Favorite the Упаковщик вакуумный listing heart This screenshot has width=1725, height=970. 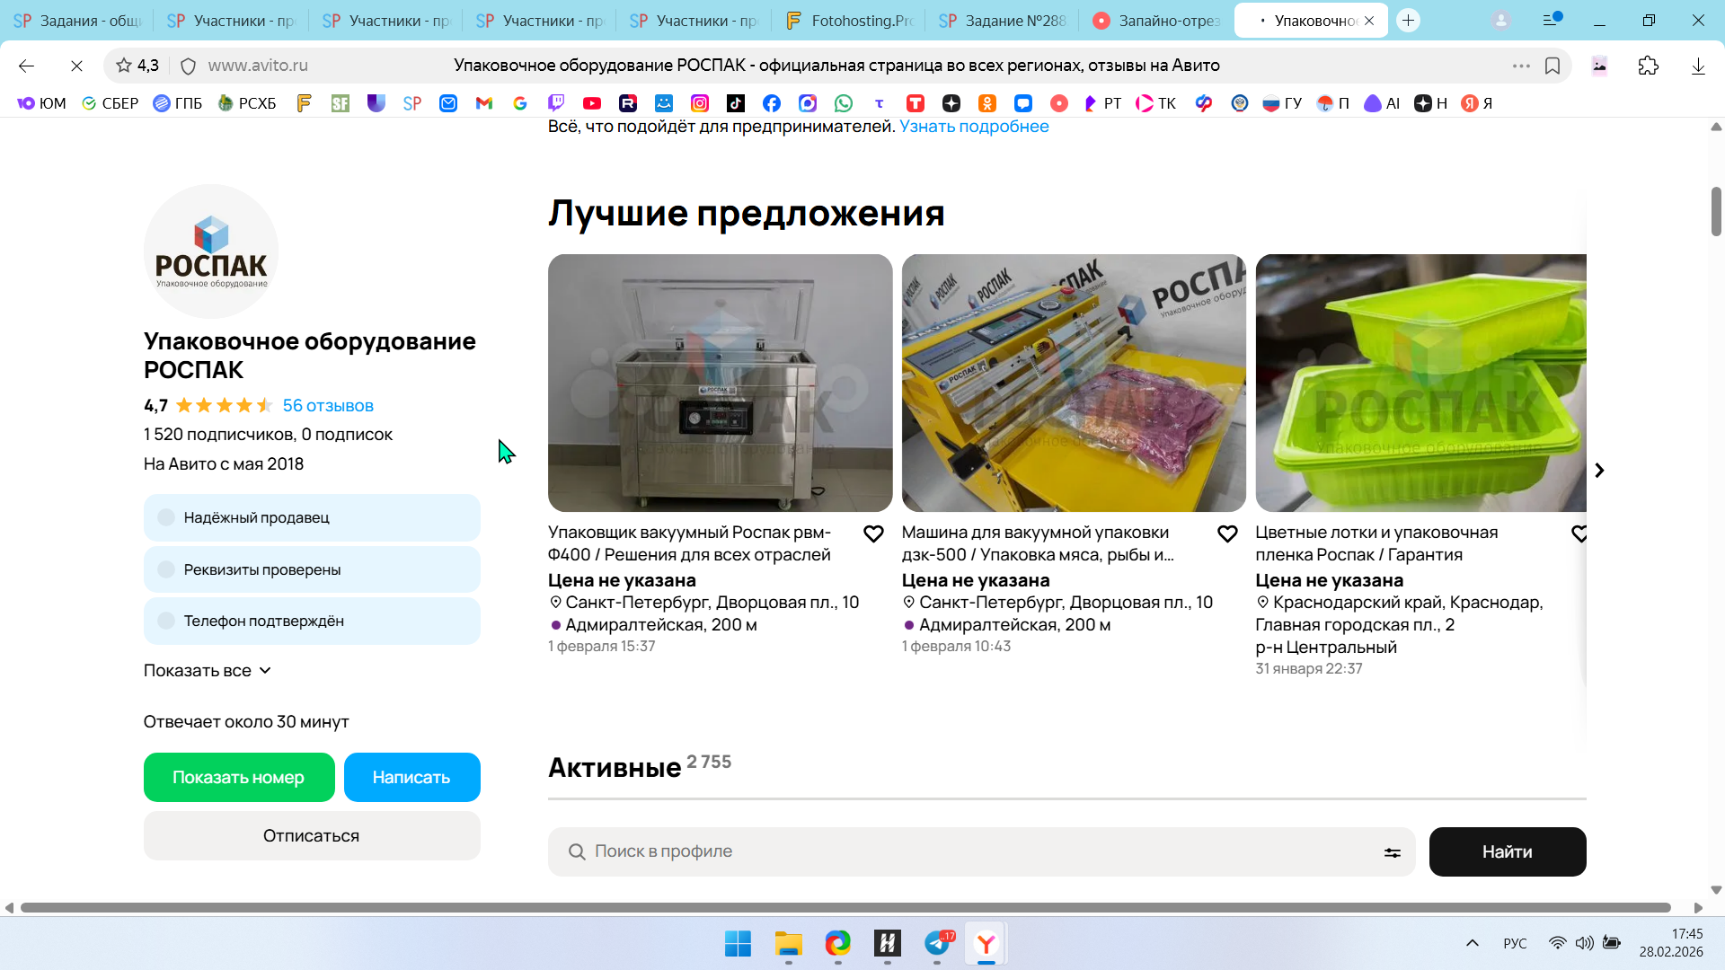pyautogui.click(x=873, y=533)
